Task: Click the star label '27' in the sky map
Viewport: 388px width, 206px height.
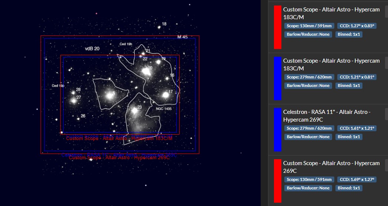Action: [79, 97]
